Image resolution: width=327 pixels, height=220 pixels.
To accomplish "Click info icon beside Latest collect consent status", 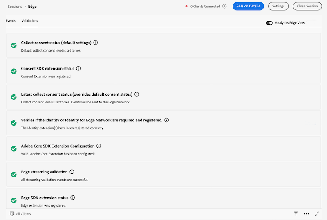I will point(137,94).
